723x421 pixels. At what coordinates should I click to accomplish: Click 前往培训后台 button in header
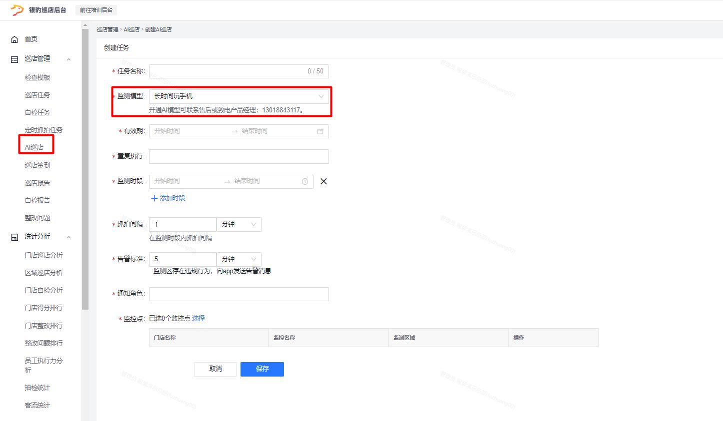(x=96, y=10)
